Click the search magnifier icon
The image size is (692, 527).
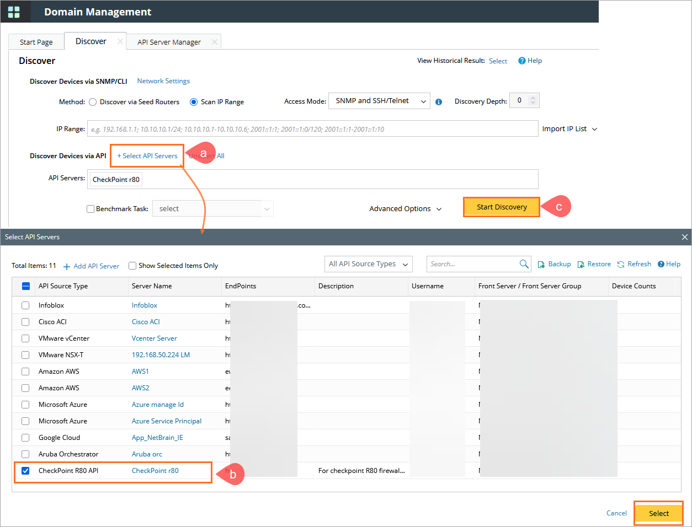524,264
